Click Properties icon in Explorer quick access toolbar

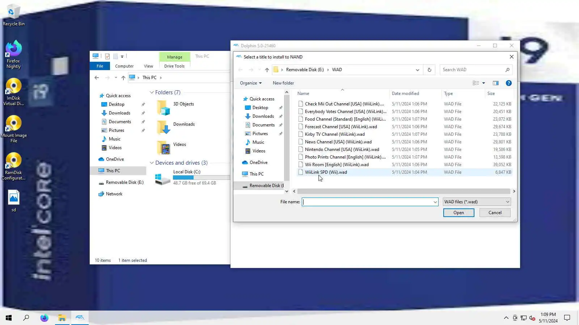(107, 56)
